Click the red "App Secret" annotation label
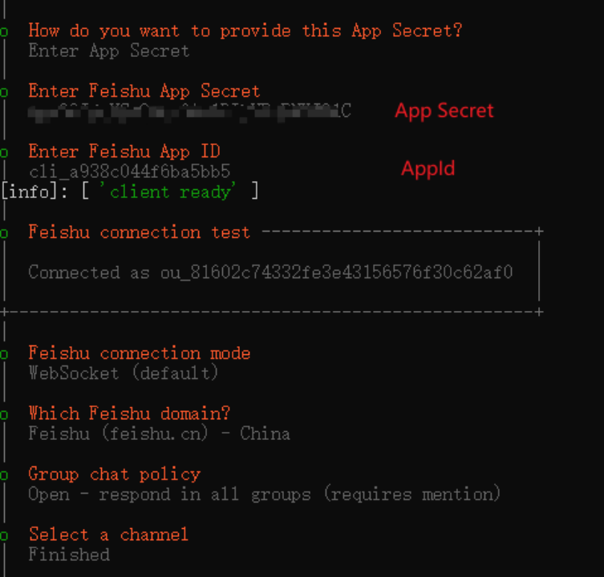Screen dimensions: 604x577 click(x=444, y=111)
